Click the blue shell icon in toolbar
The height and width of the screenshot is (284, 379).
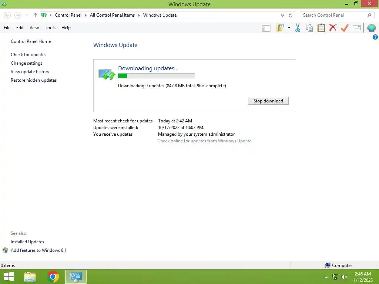tap(372, 28)
